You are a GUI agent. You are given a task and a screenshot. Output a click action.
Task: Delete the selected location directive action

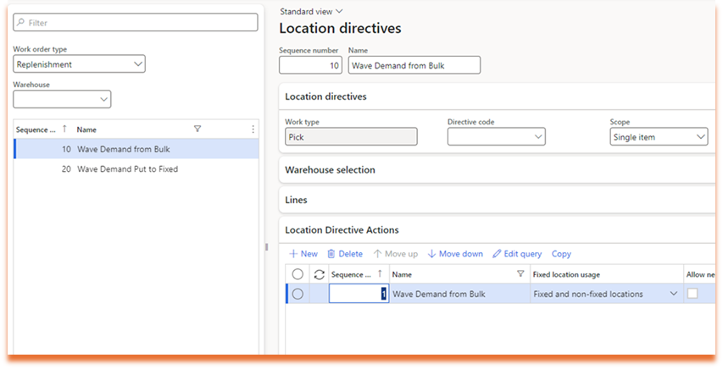[345, 254]
